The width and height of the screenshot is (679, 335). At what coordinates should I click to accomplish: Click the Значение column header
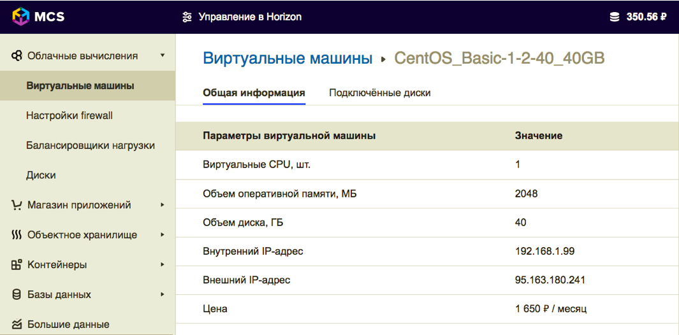point(539,136)
